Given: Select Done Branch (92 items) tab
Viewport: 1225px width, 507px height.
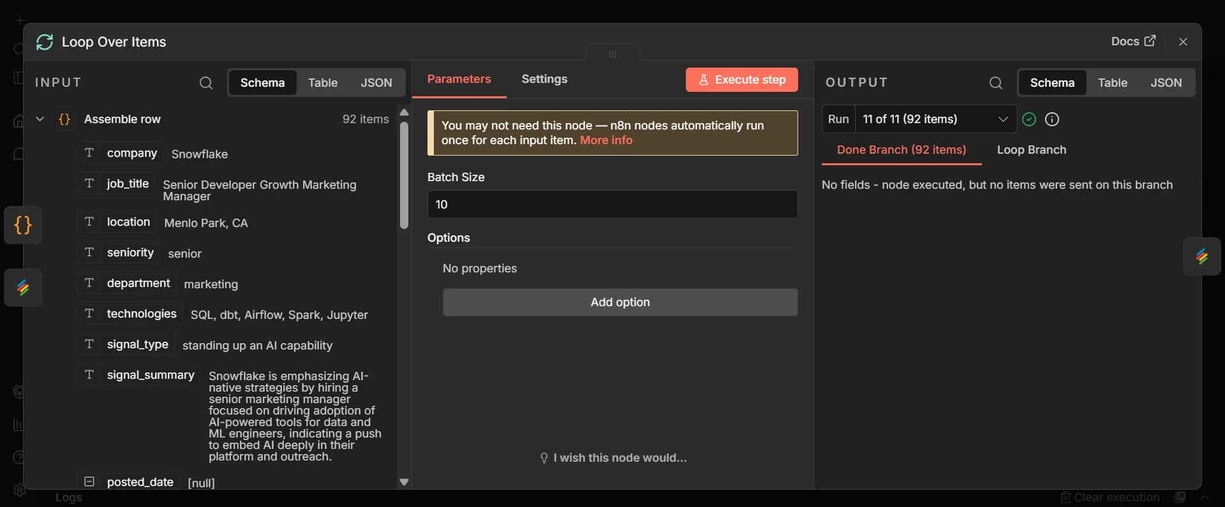Looking at the screenshot, I should tap(902, 150).
